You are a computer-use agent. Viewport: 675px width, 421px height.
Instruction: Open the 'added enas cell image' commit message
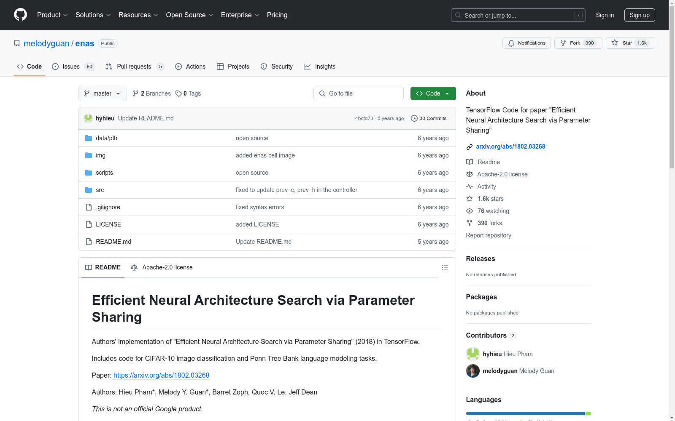coord(265,155)
